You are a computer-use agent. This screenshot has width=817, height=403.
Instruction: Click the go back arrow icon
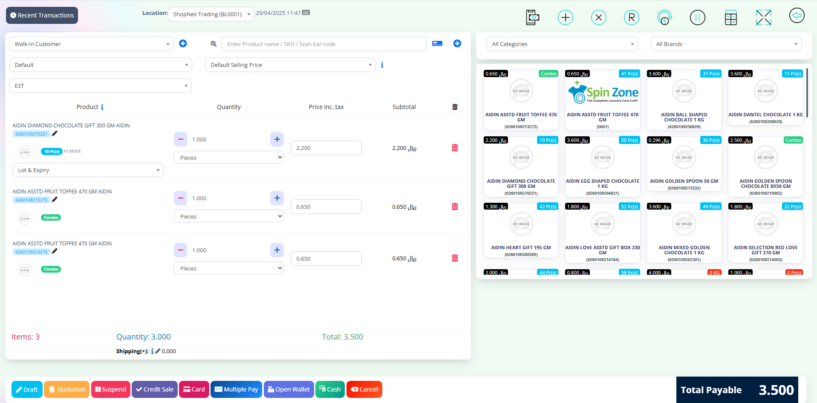coord(797,15)
